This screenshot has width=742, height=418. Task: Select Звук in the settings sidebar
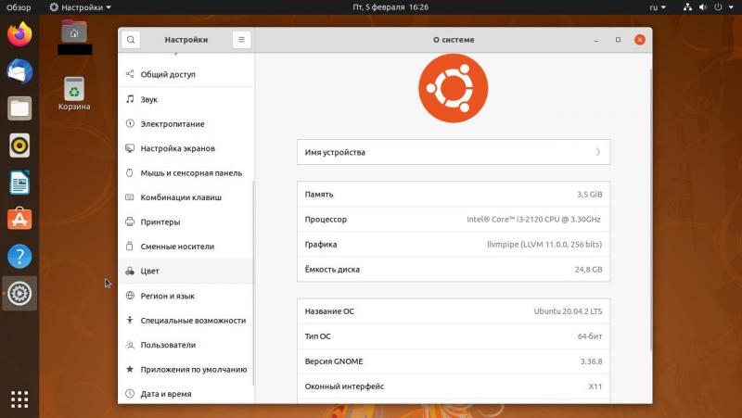pos(149,99)
